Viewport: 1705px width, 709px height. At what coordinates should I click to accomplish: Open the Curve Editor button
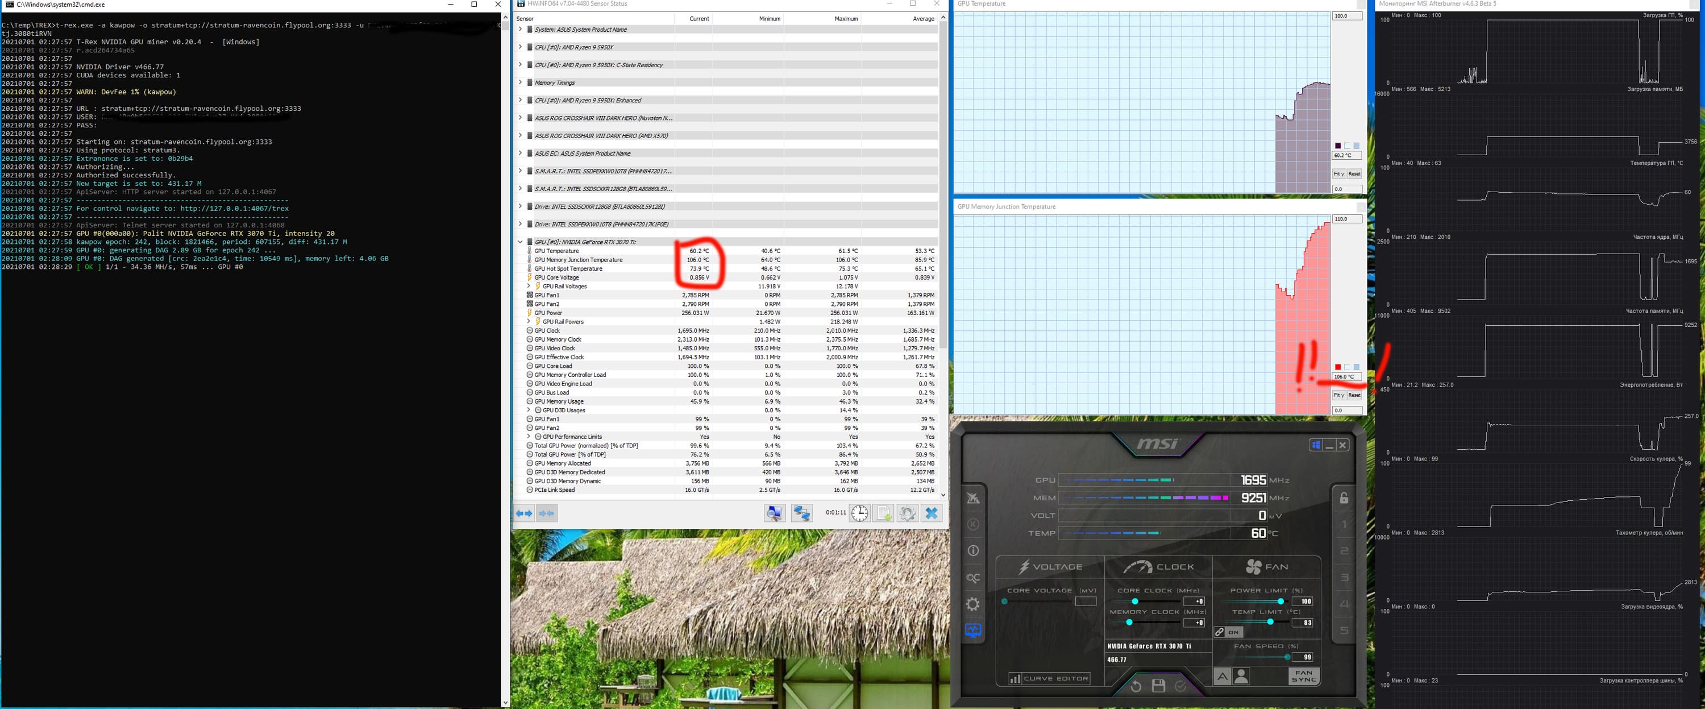[1050, 678]
